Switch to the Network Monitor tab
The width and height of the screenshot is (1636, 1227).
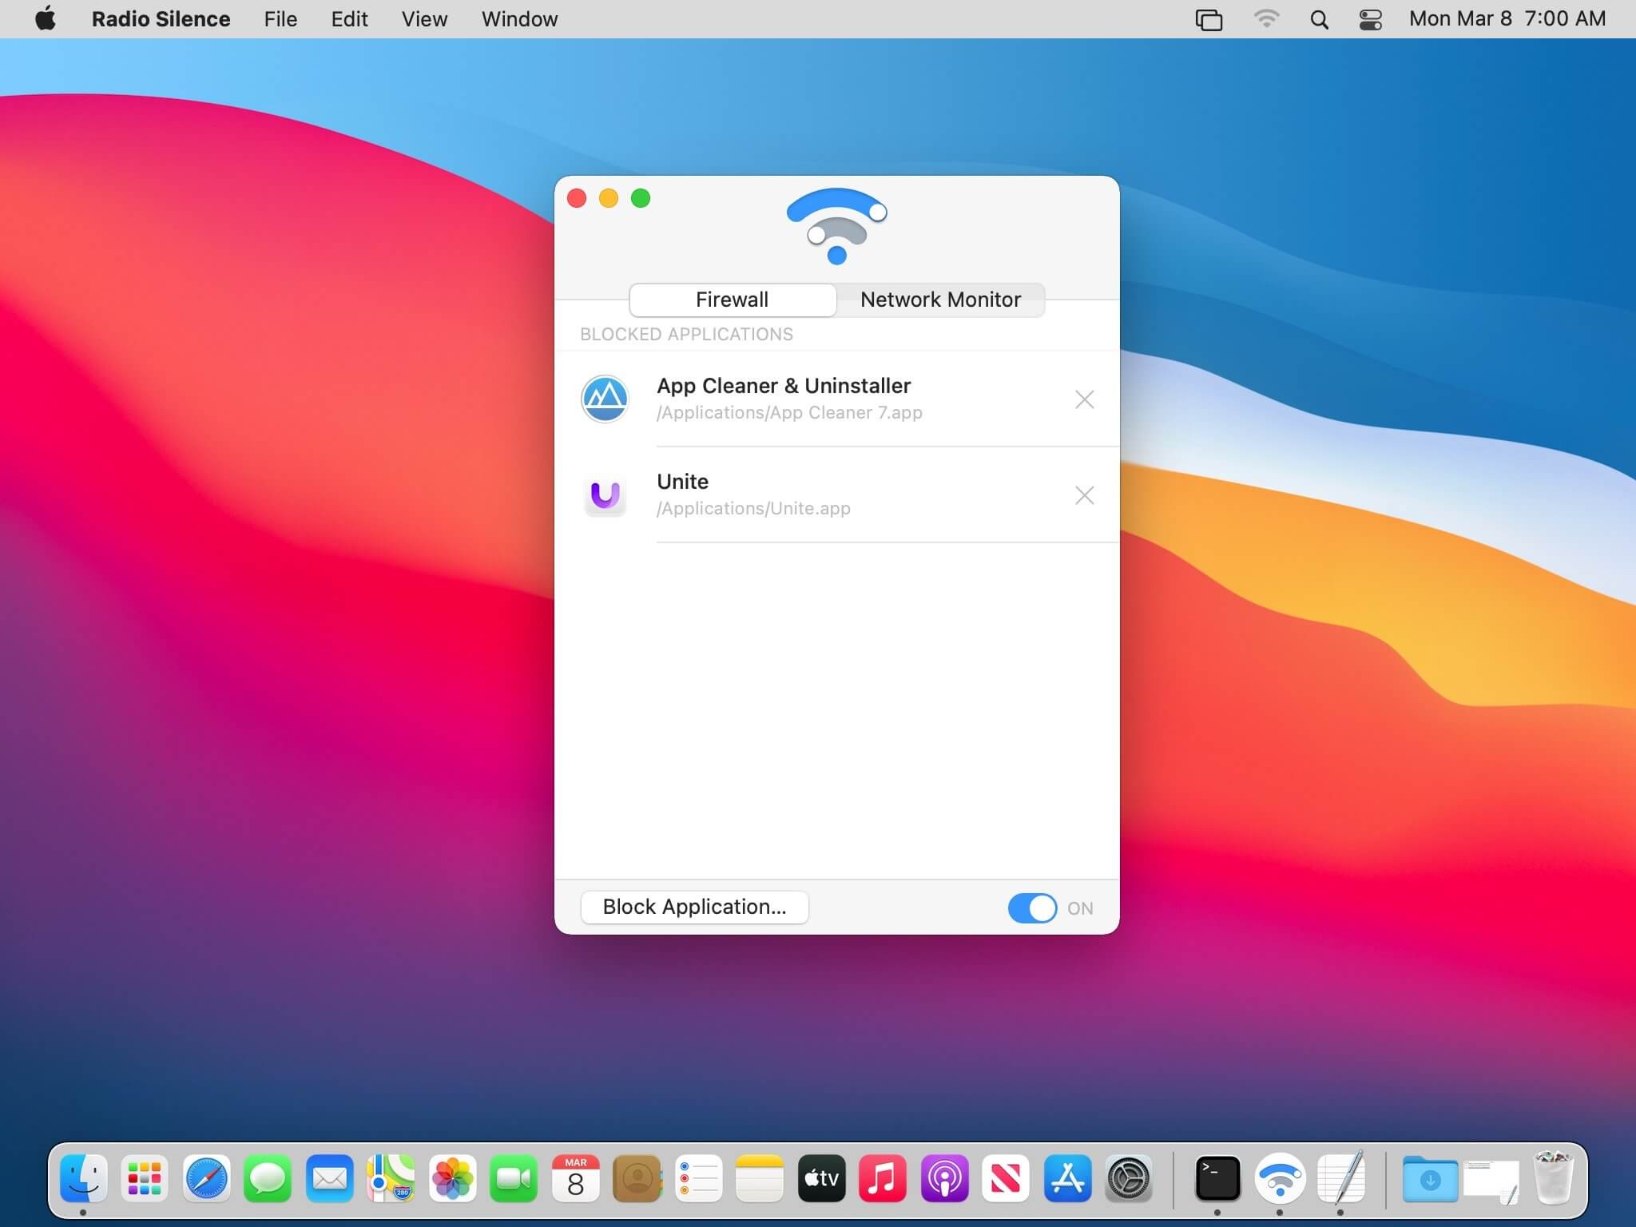pos(940,300)
